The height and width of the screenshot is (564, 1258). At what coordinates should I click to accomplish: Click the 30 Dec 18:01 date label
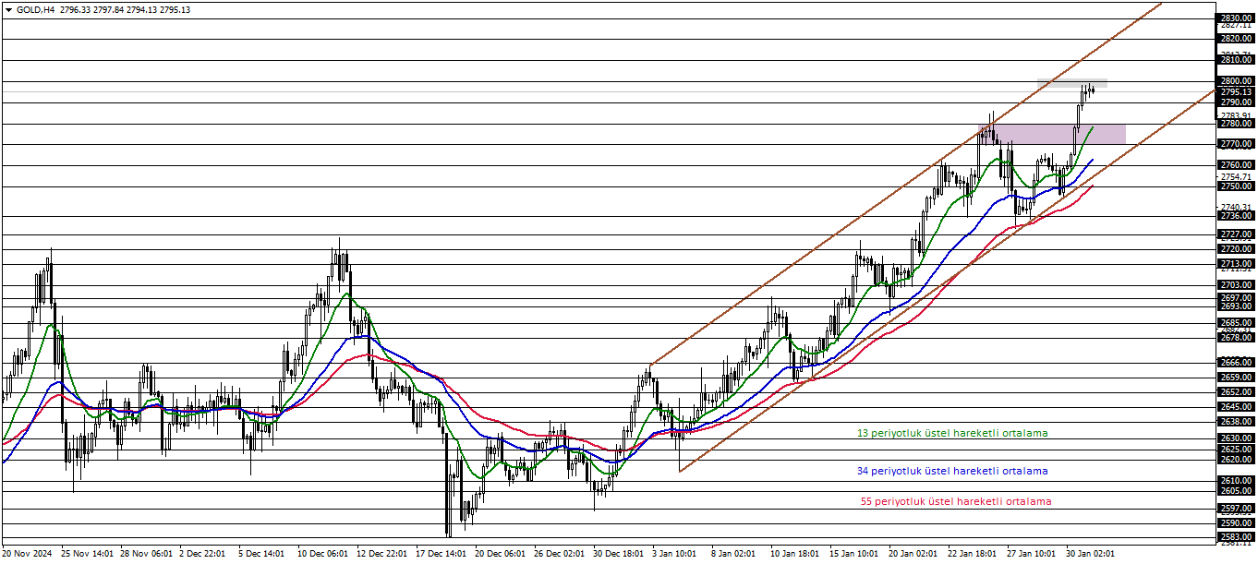pos(621,554)
